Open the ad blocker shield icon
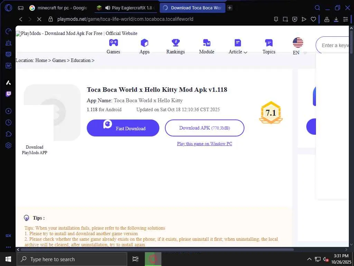 (x=295, y=19)
